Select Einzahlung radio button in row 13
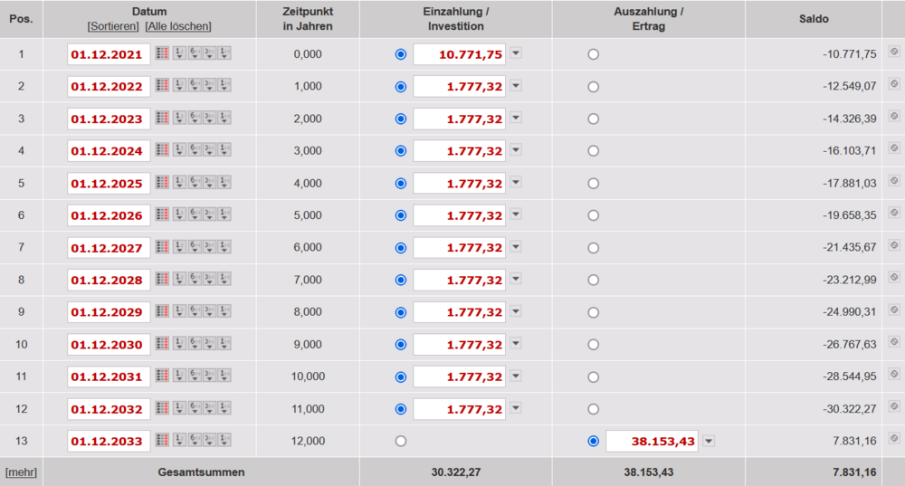Viewport: 905px width, 486px height. (401, 442)
